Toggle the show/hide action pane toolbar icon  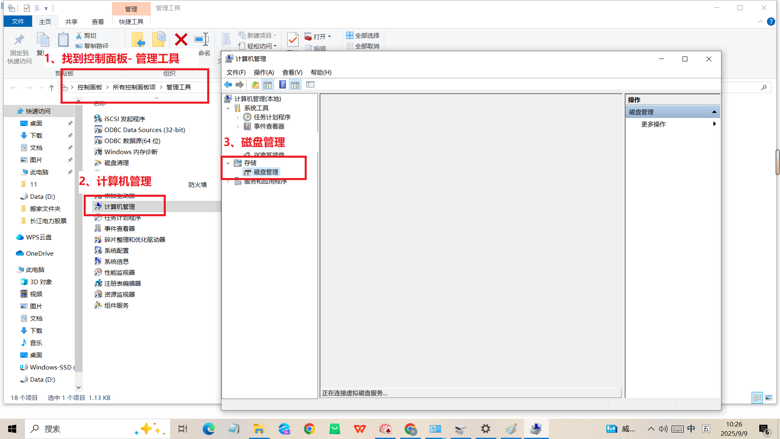point(295,85)
